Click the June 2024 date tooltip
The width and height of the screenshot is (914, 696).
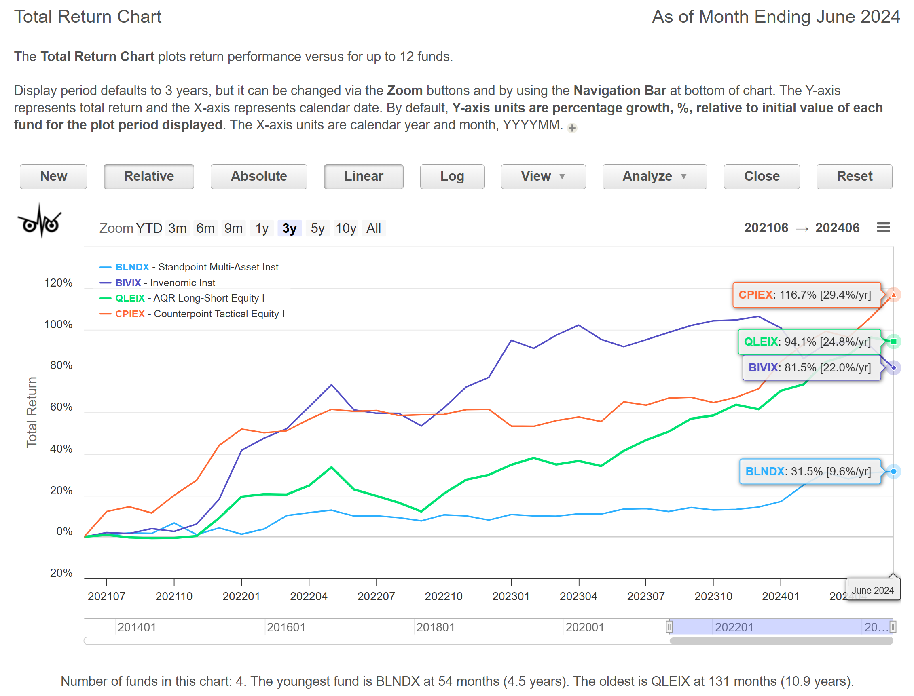click(x=873, y=590)
